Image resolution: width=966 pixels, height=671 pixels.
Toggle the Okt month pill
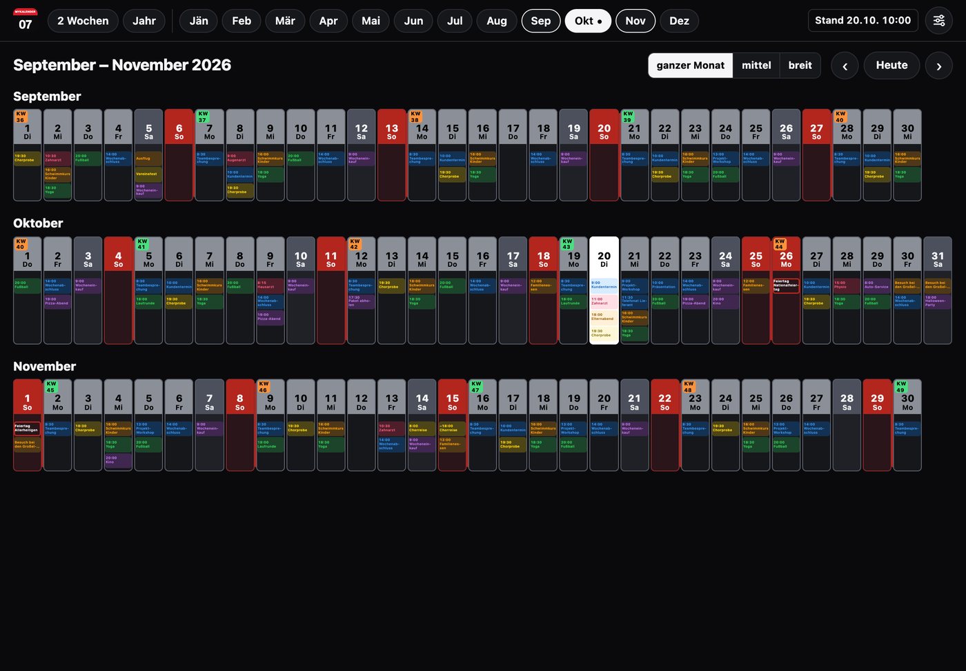coord(588,21)
